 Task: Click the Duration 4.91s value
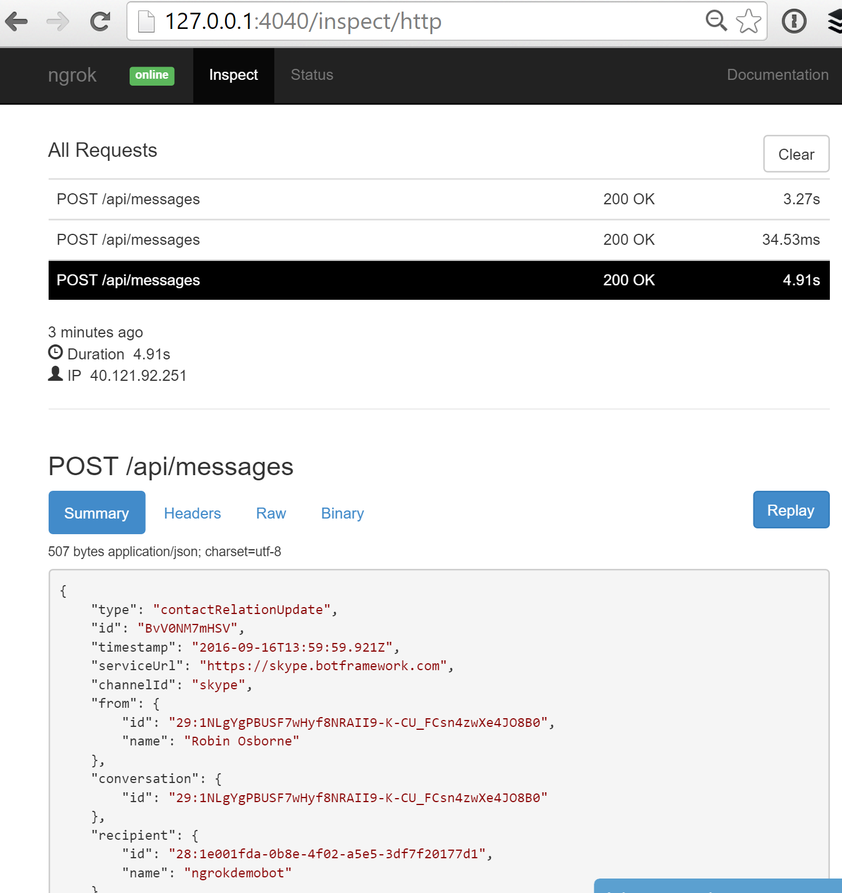click(152, 354)
